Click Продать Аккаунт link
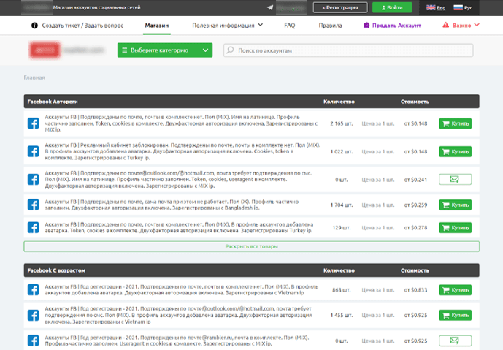503x350 pixels. [393, 25]
